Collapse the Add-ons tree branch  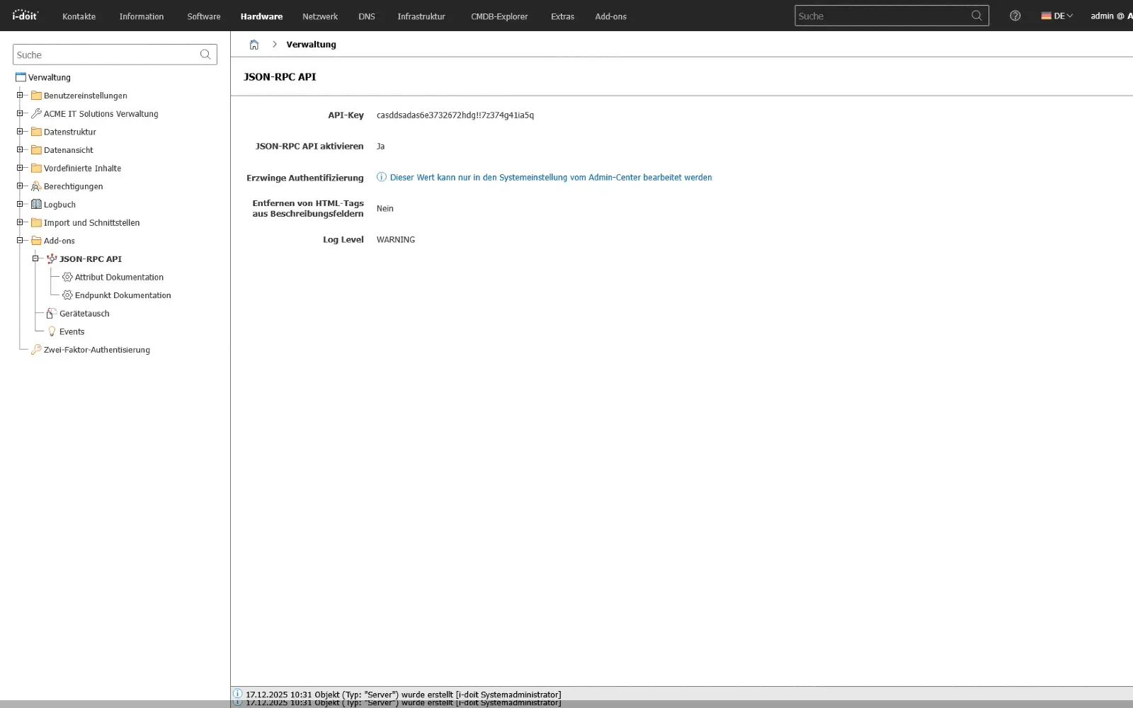[21, 241]
